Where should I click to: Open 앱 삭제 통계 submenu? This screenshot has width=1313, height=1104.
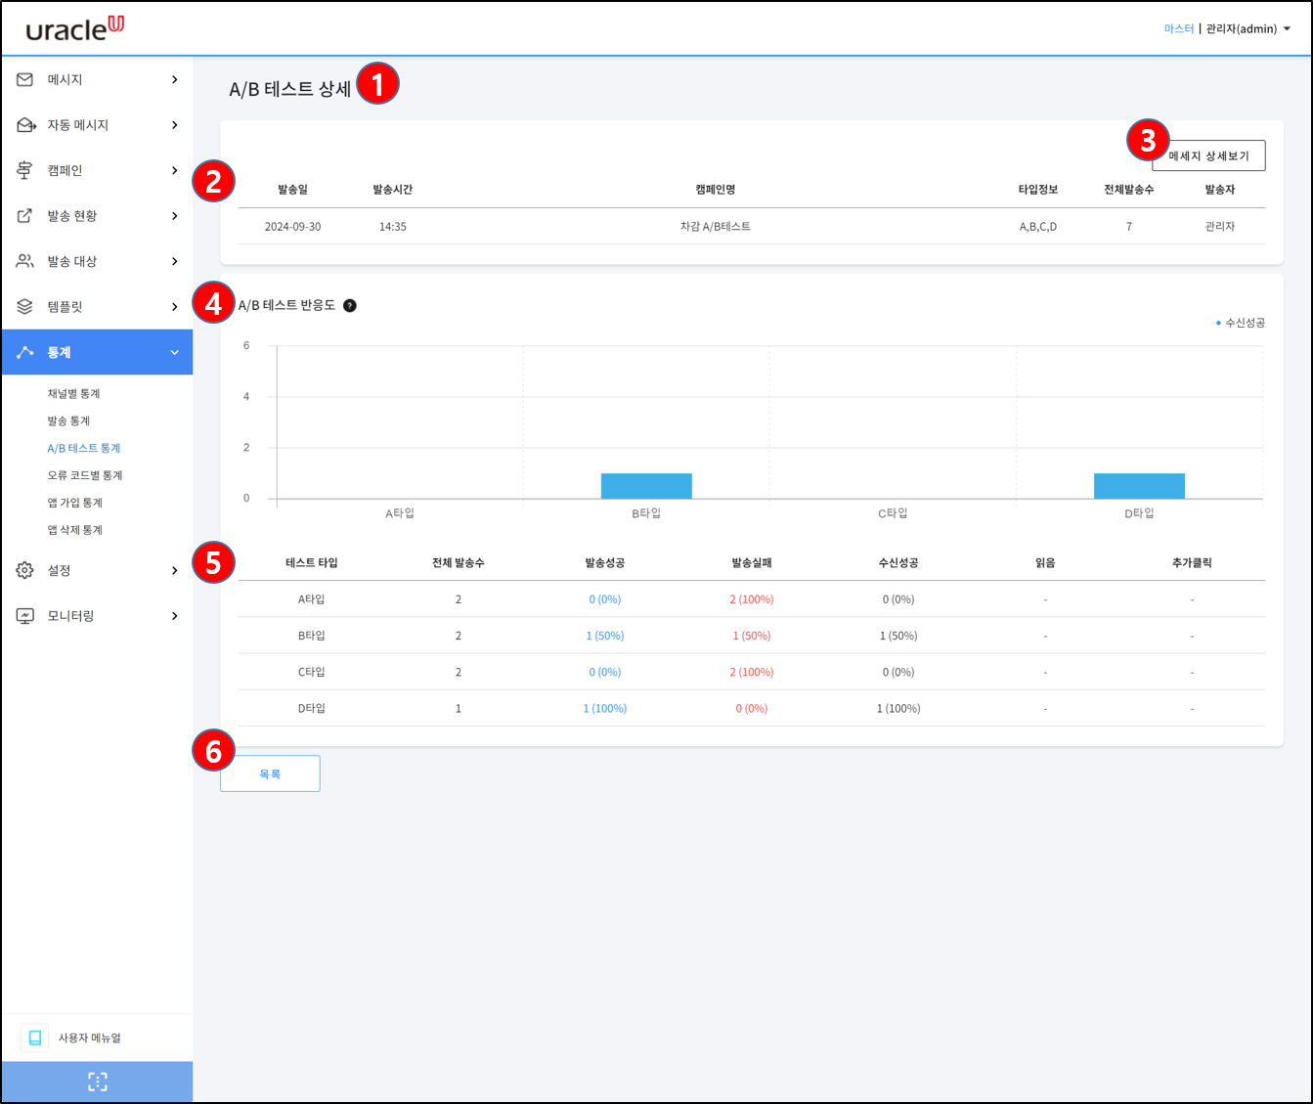click(75, 530)
